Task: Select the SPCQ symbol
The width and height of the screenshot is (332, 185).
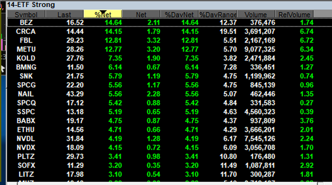Action: [26, 103]
